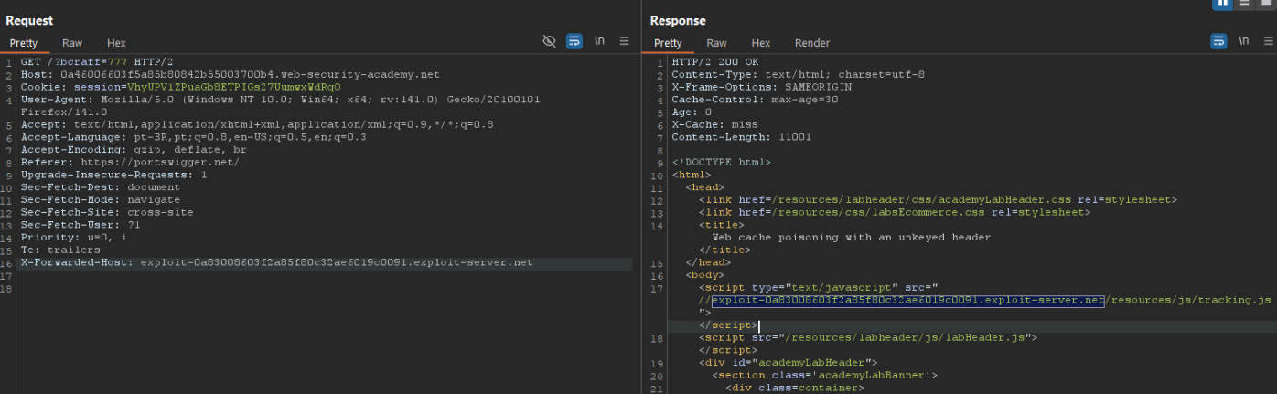Toggle \n non-printable characters in Request
The image size is (1277, 394).
[600, 41]
